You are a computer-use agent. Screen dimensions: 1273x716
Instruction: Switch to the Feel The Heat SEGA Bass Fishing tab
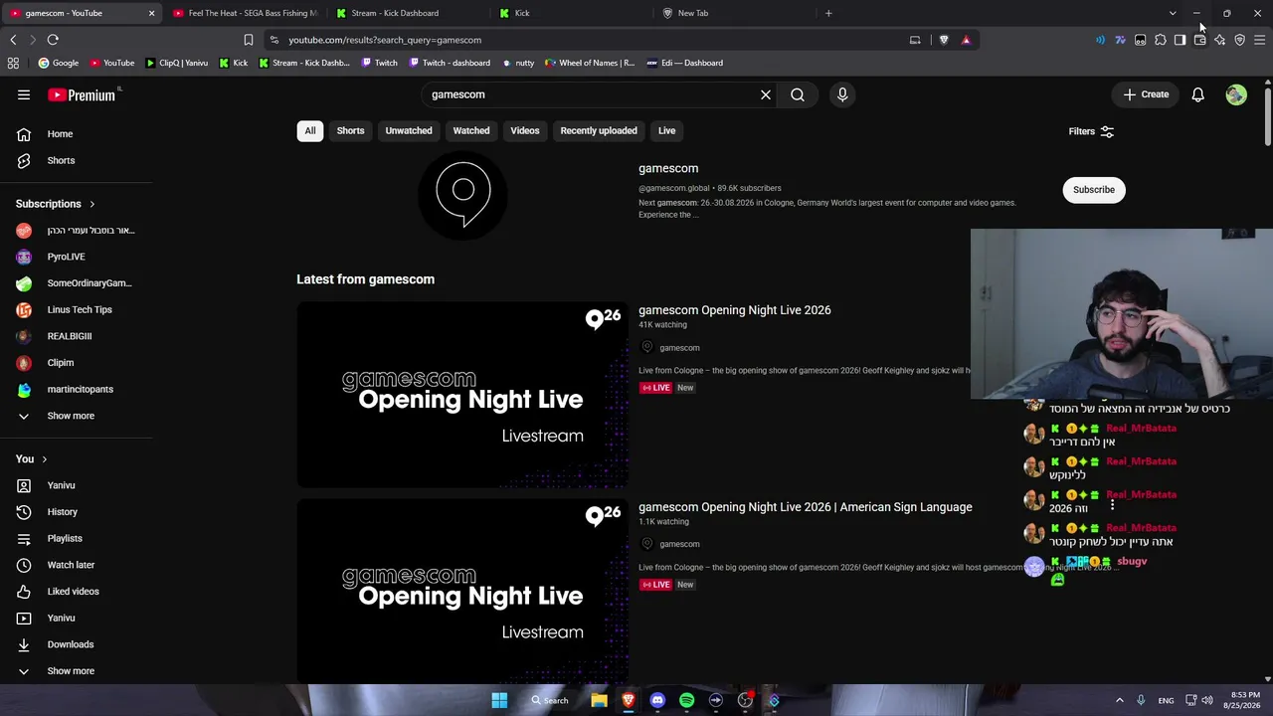click(247, 13)
